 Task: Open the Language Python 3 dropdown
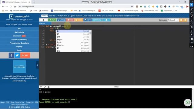173,20
